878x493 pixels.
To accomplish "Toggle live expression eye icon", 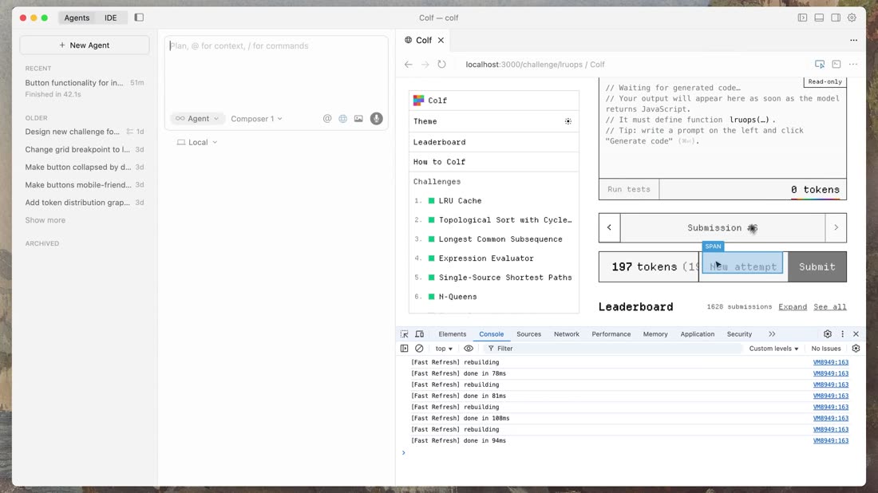I will 469,348.
